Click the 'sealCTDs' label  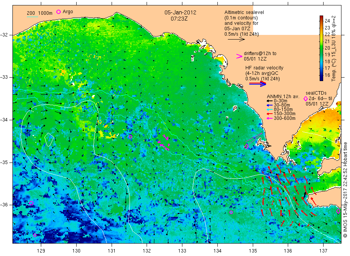(316, 93)
